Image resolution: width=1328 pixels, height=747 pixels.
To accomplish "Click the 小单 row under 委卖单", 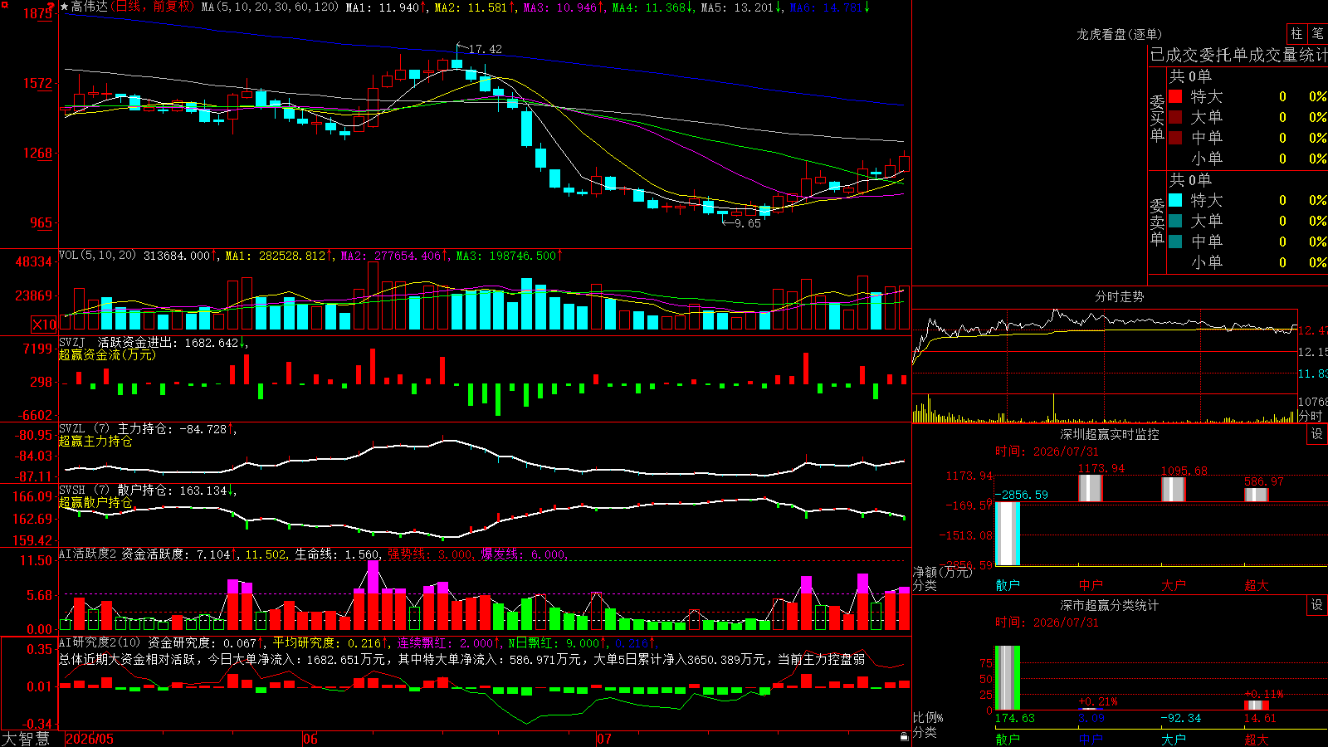I will pos(1247,262).
